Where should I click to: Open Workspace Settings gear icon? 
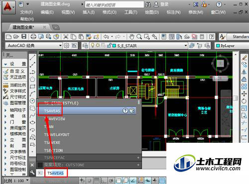tap(67, 46)
